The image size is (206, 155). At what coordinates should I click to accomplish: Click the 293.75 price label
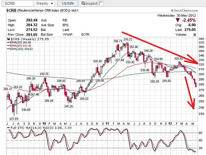point(44,74)
